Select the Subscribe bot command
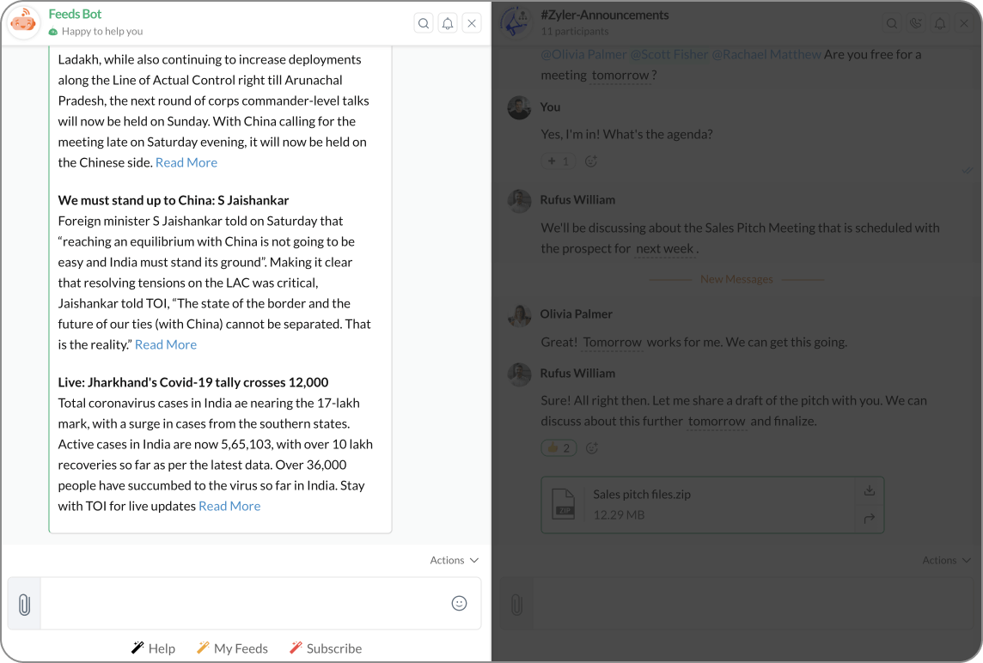 326,648
